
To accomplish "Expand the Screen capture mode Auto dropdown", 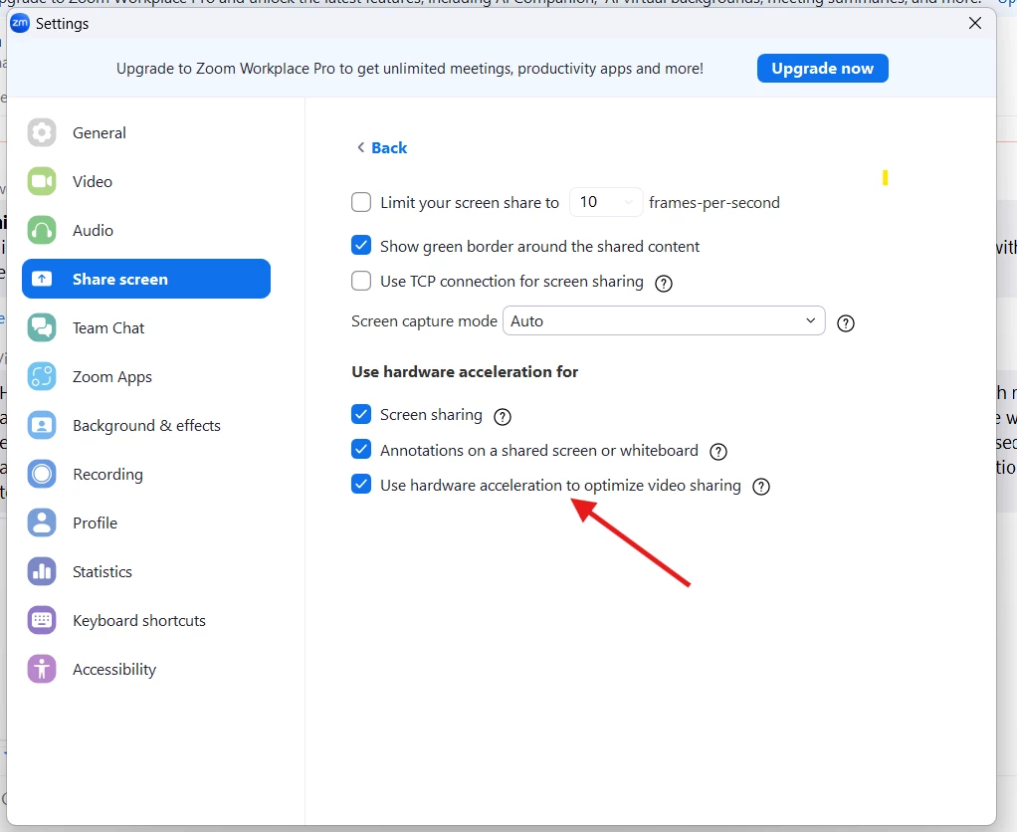I will pos(664,320).
